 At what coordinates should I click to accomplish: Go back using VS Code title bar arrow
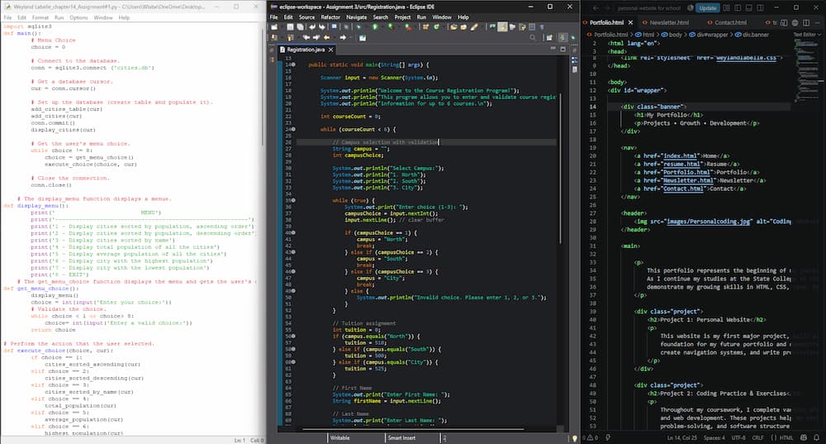[x=596, y=8]
